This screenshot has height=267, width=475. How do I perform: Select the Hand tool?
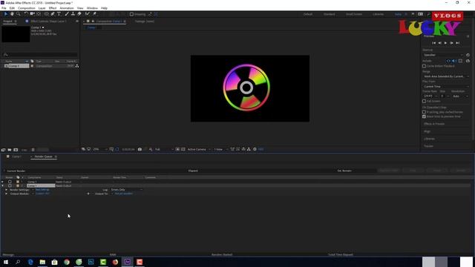pyautogui.click(x=12, y=14)
